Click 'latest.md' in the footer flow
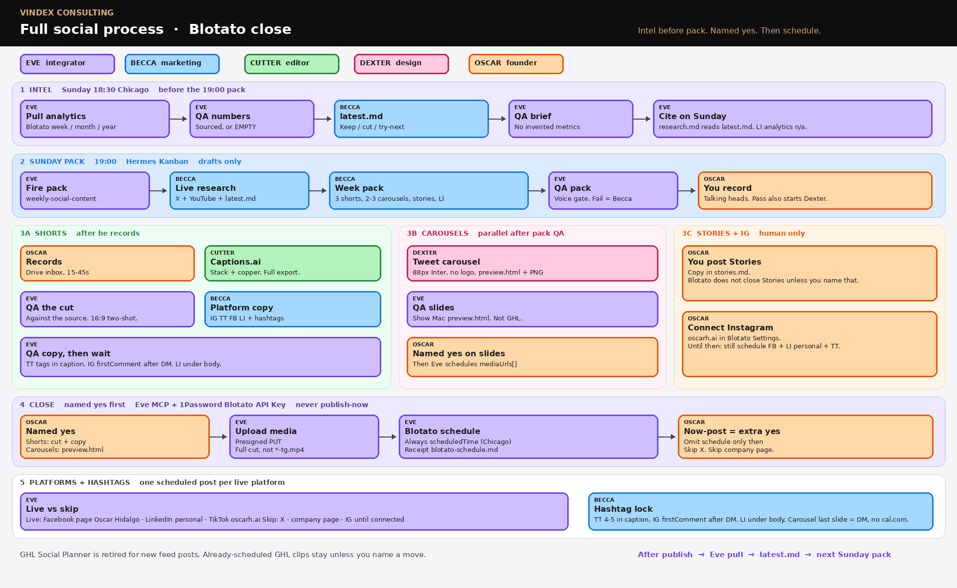 coord(780,555)
